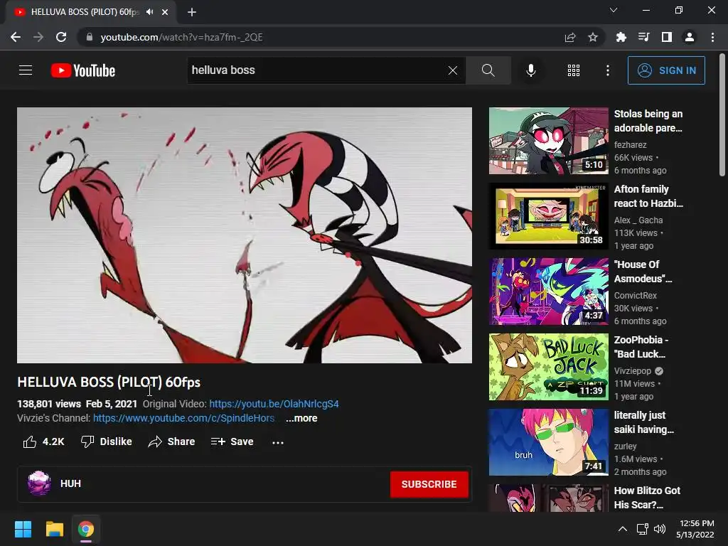
Task: Open the YouTube apps grid icon
Action: [x=574, y=70]
